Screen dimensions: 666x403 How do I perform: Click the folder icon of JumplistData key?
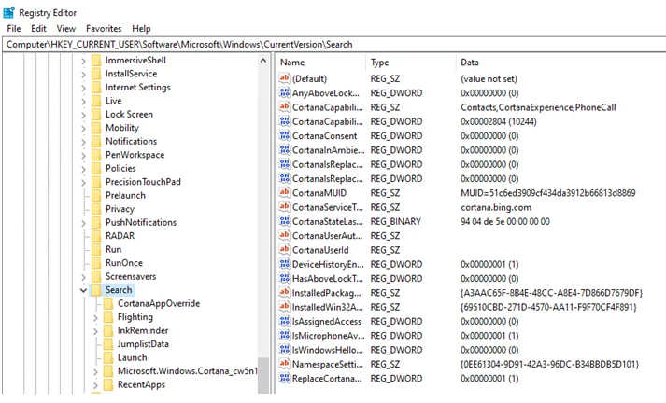(x=108, y=344)
